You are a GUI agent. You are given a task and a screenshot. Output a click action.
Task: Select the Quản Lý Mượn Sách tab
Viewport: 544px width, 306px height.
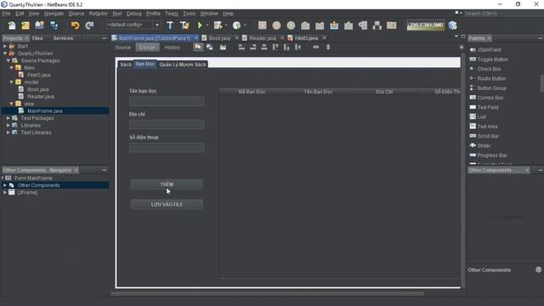pyautogui.click(x=183, y=65)
